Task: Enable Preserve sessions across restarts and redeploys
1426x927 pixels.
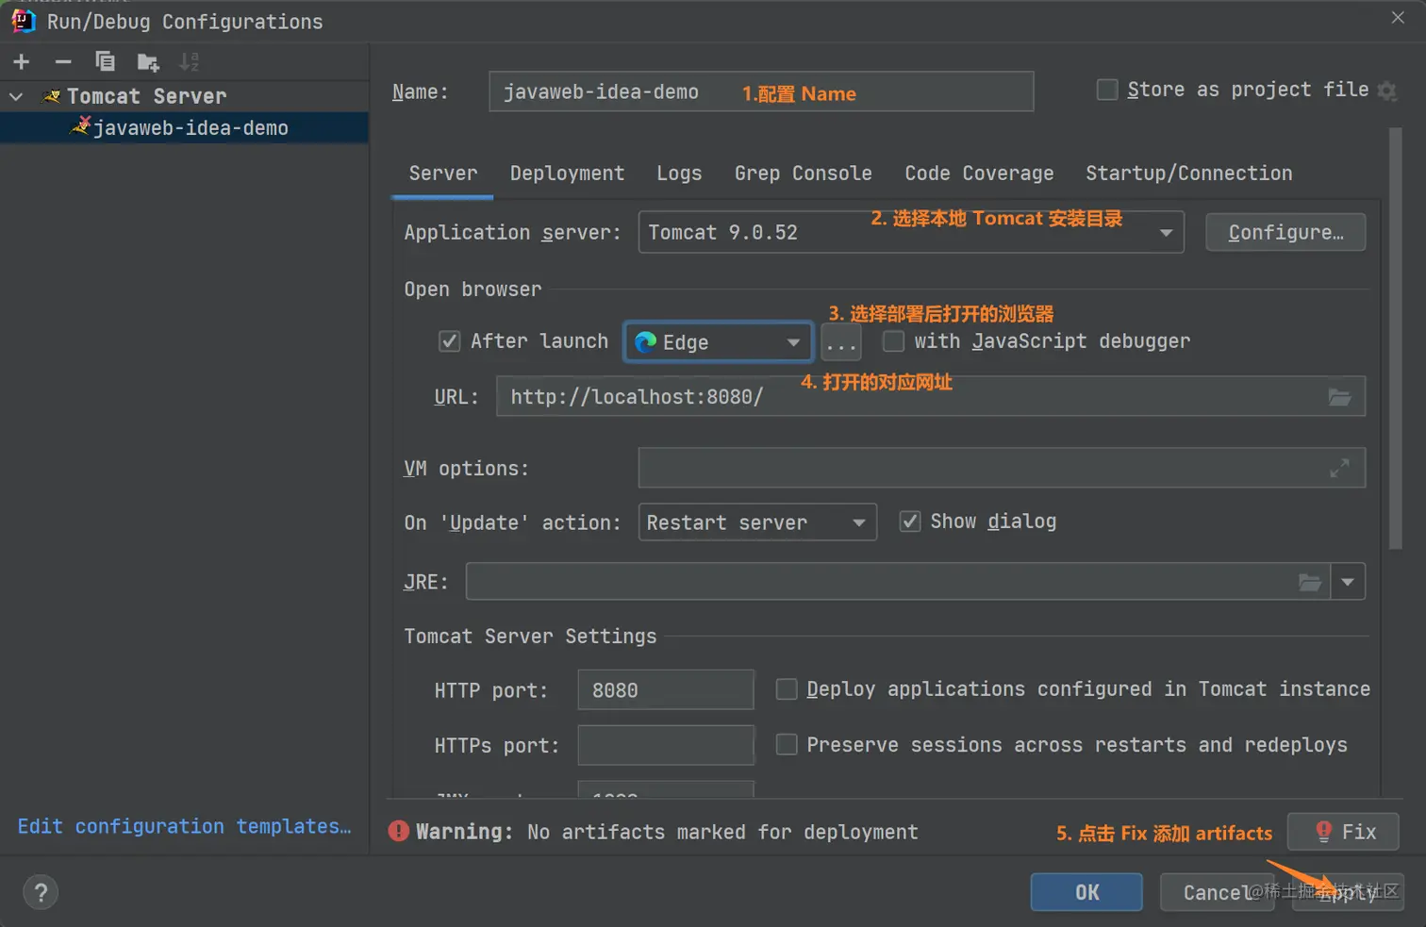Action: 787,745
